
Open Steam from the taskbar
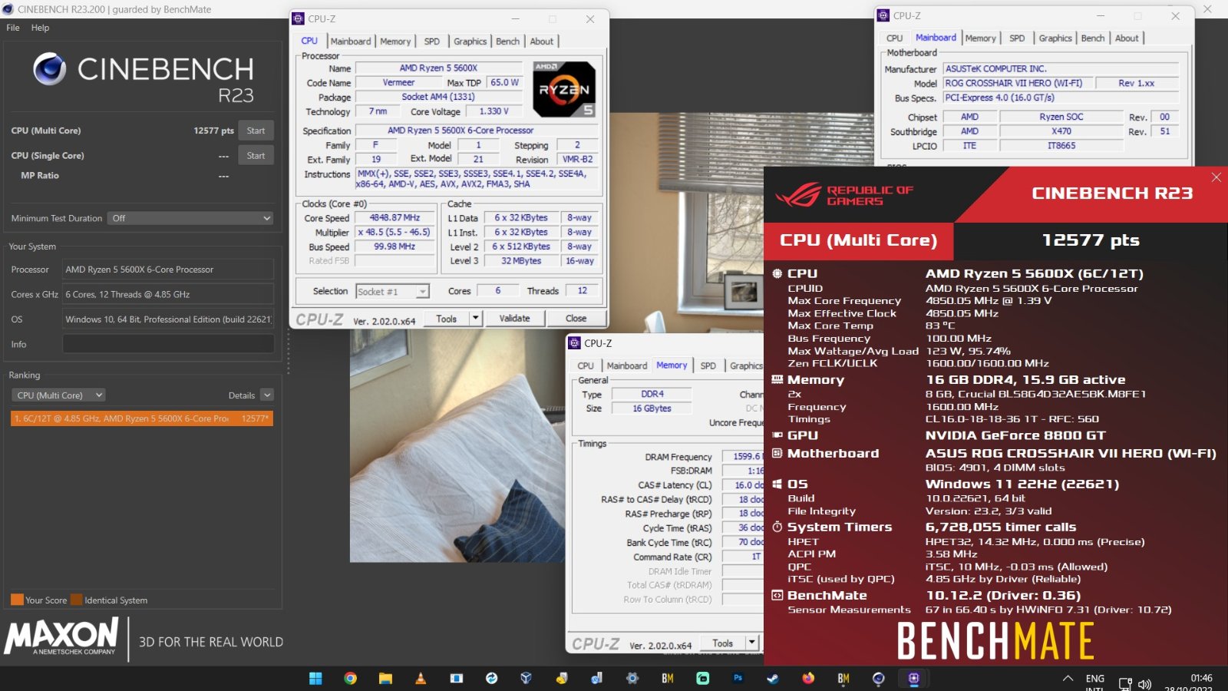click(773, 678)
